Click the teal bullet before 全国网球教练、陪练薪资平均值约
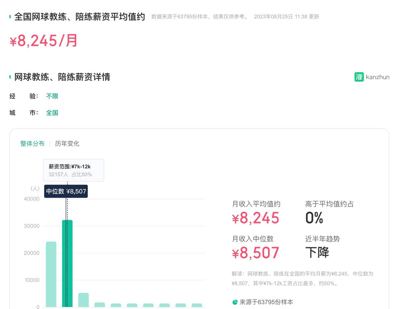Screen dimensions: 395x309 pyautogui.click(x=10, y=16)
